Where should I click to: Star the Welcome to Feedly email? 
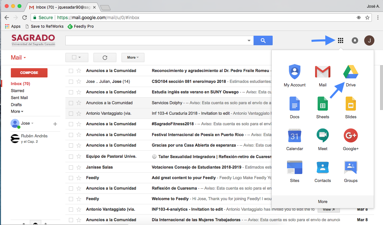coord(79,199)
